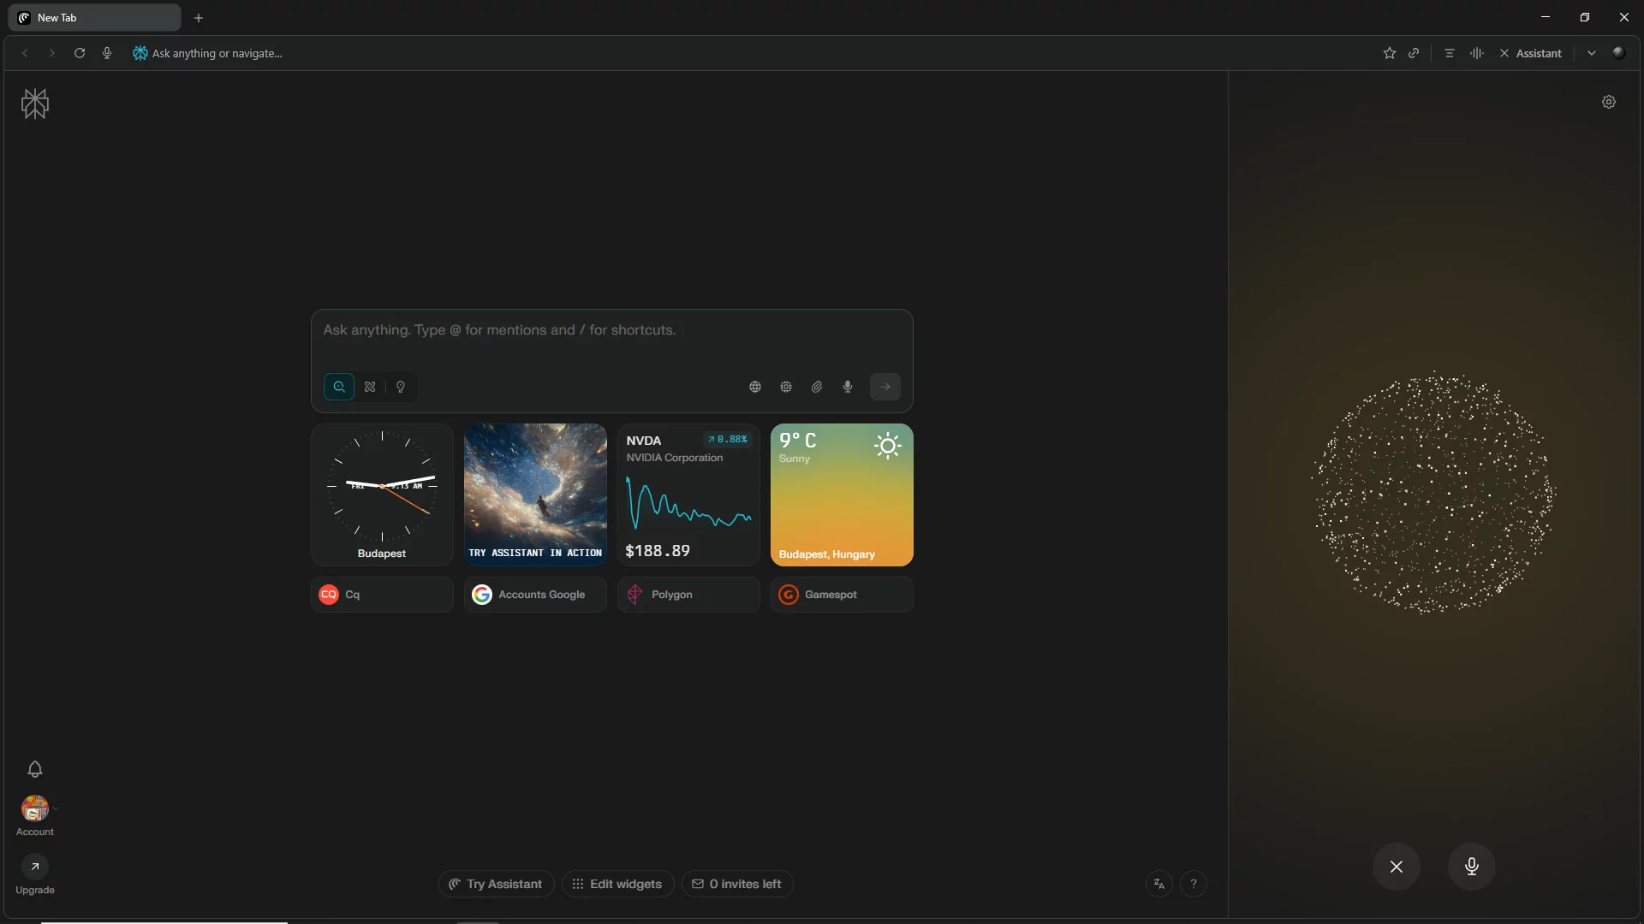
Task: Click the Try Assistant button
Action: [x=496, y=884]
